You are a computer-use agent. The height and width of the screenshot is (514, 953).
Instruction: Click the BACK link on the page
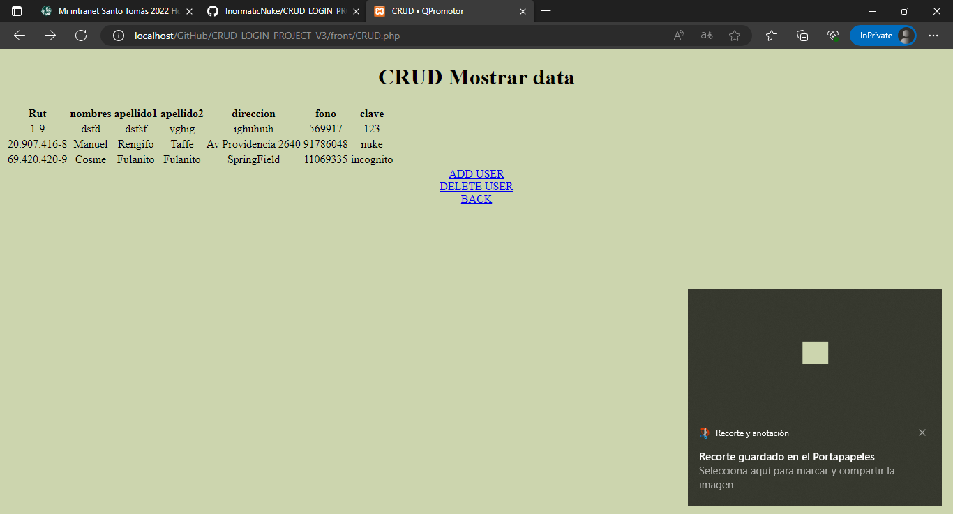point(476,198)
